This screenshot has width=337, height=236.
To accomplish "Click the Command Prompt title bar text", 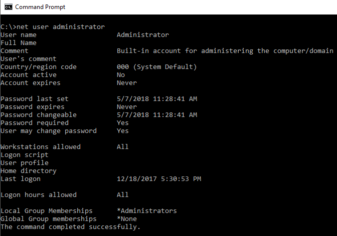I will pos(40,7).
